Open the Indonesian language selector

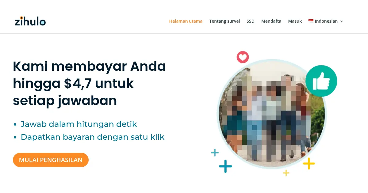(x=326, y=21)
